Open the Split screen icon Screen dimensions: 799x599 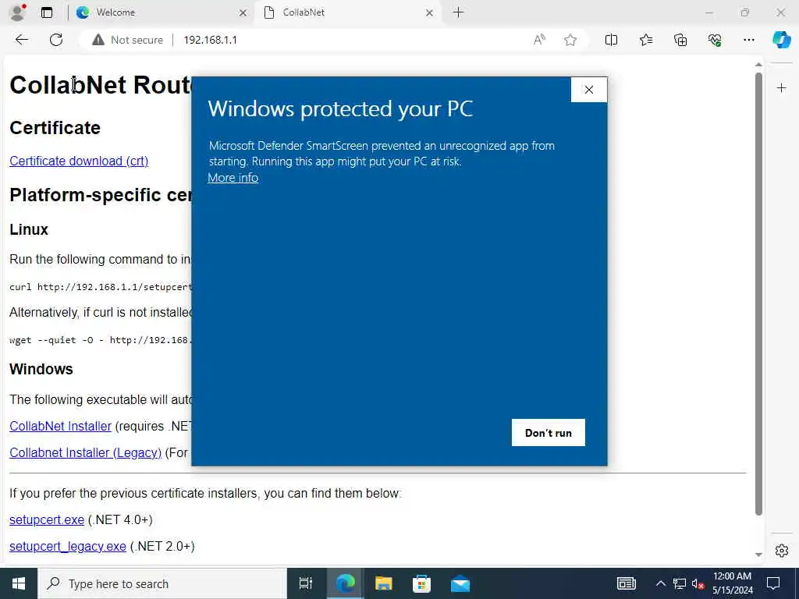click(611, 40)
